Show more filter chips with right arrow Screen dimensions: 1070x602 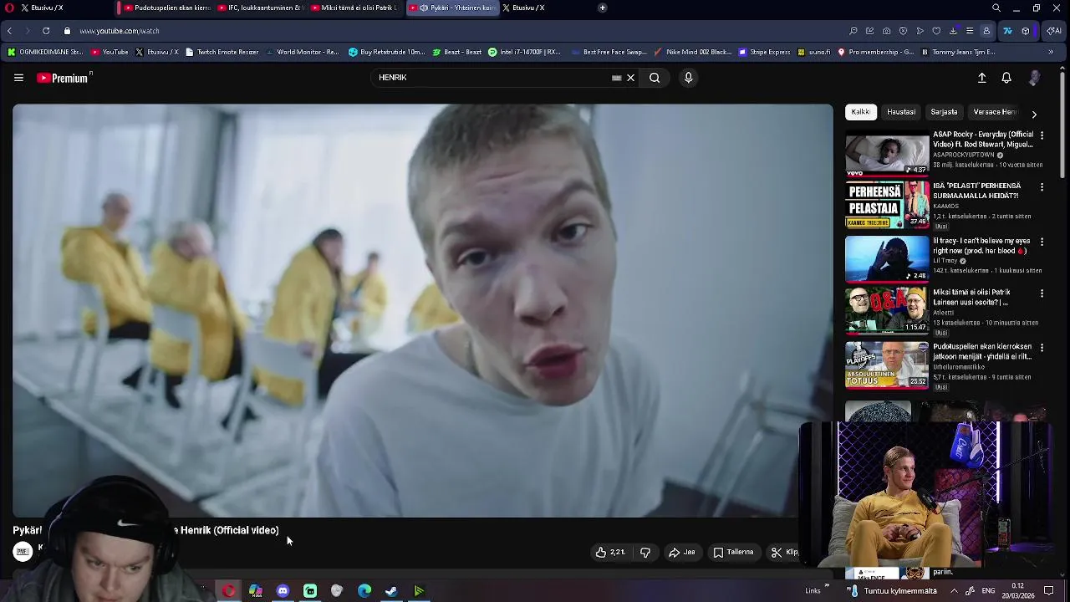tap(1034, 114)
